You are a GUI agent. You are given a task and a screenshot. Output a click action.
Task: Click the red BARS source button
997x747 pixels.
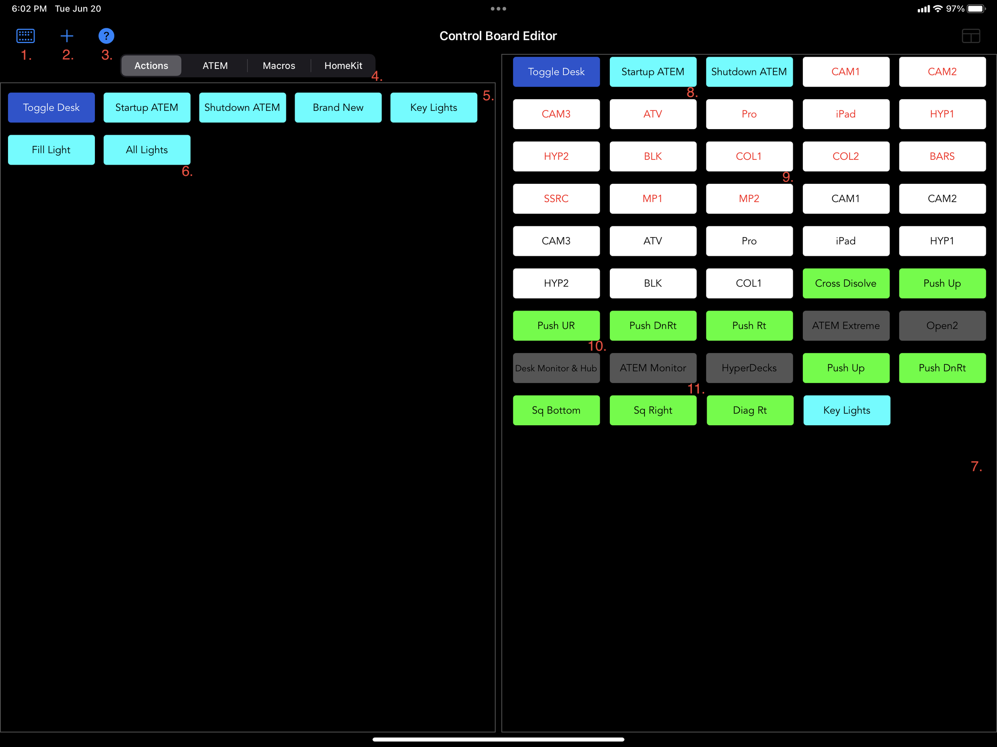(942, 156)
